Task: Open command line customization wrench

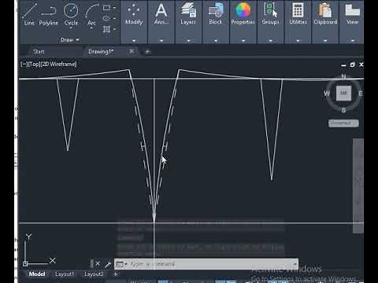Action: tap(108, 264)
